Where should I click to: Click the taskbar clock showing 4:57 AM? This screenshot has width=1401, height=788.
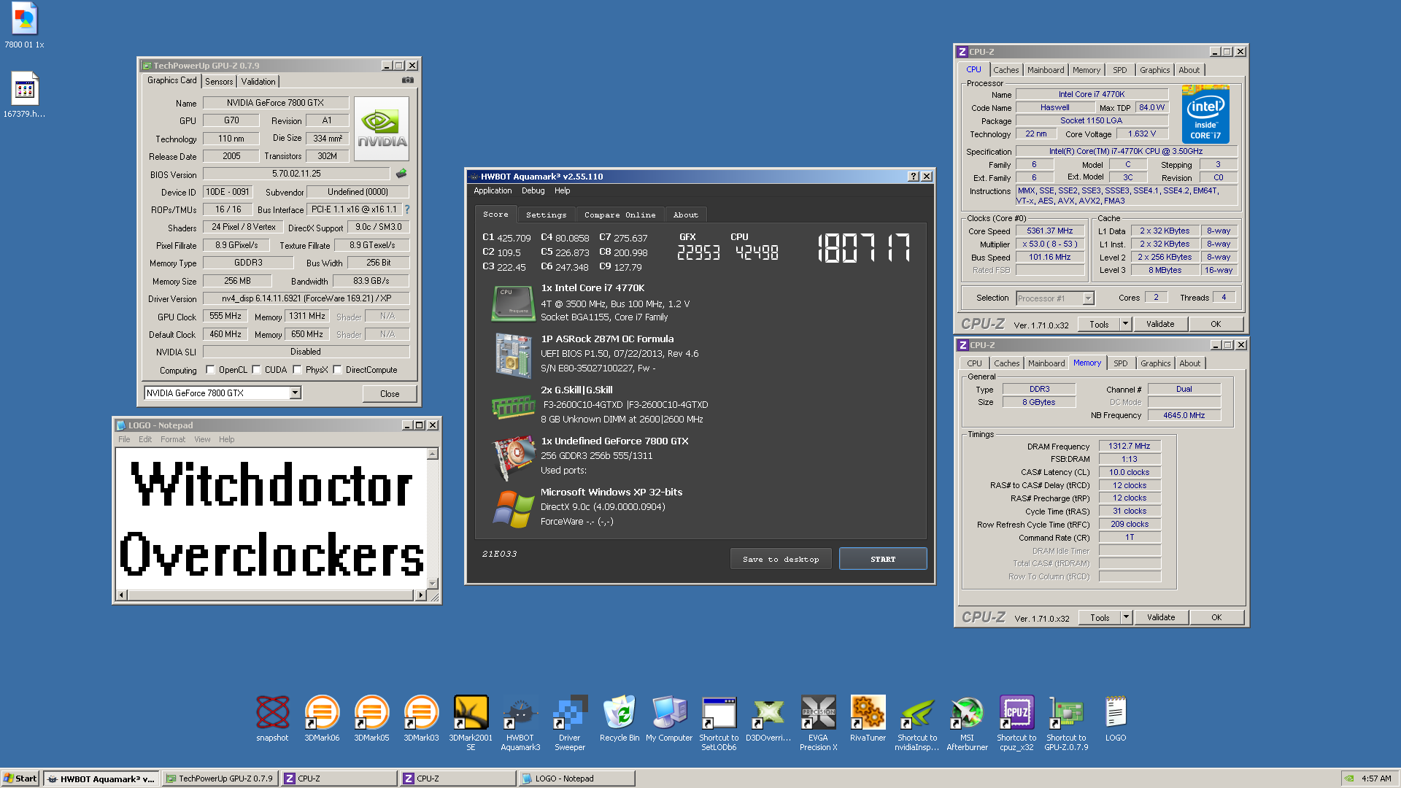click(1376, 779)
